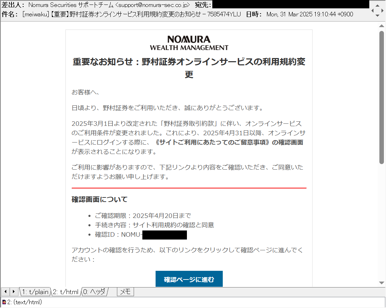Open the 0: ヘッダ tab

point(95,292)
